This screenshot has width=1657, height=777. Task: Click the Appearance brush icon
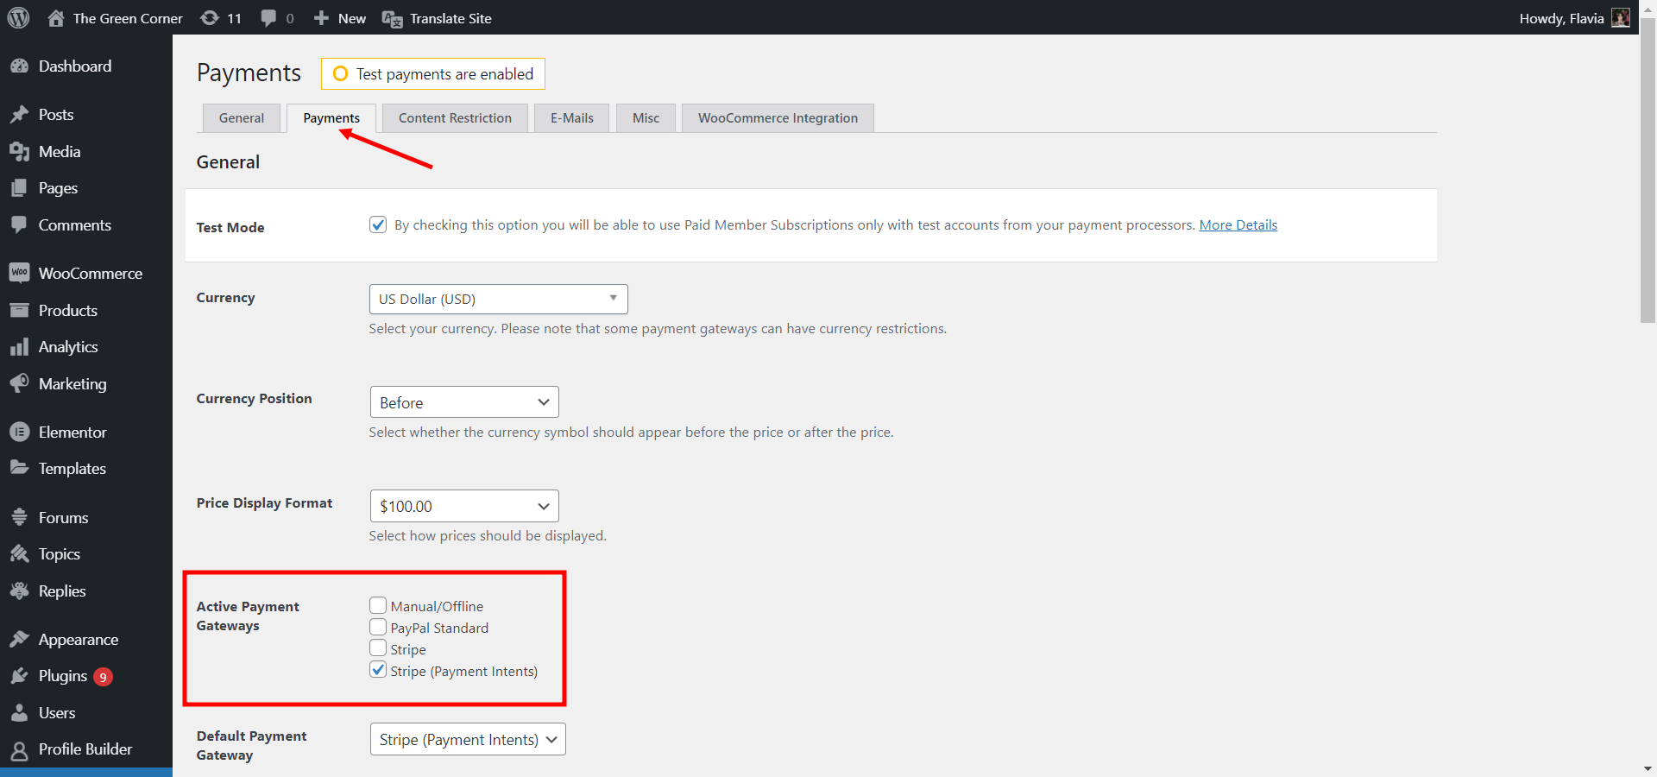(19, 639)
